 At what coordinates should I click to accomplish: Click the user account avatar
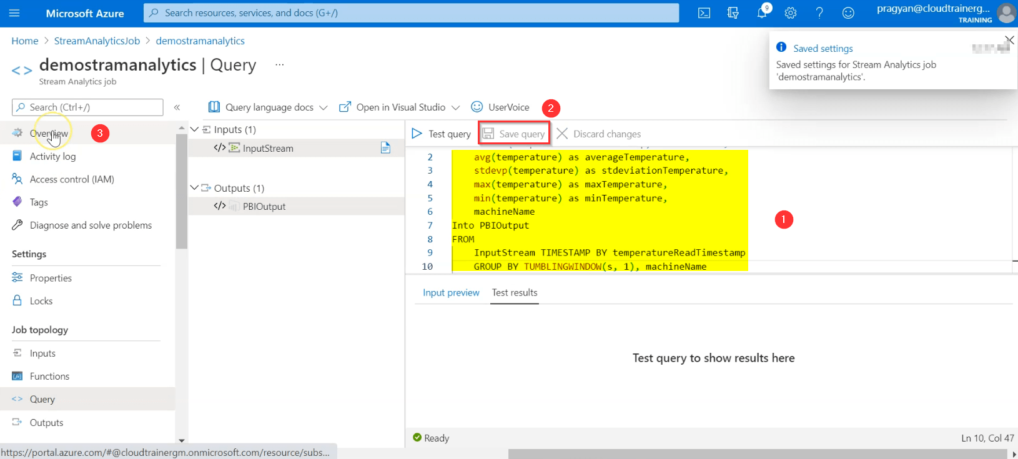point(1006,12)
